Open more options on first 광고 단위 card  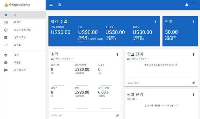pyautogui.click(x=193, y=54)
